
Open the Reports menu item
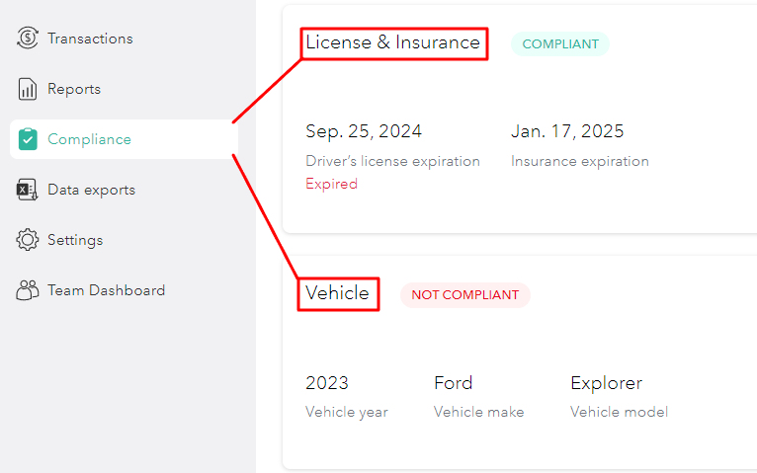click(x=74, y=89)
